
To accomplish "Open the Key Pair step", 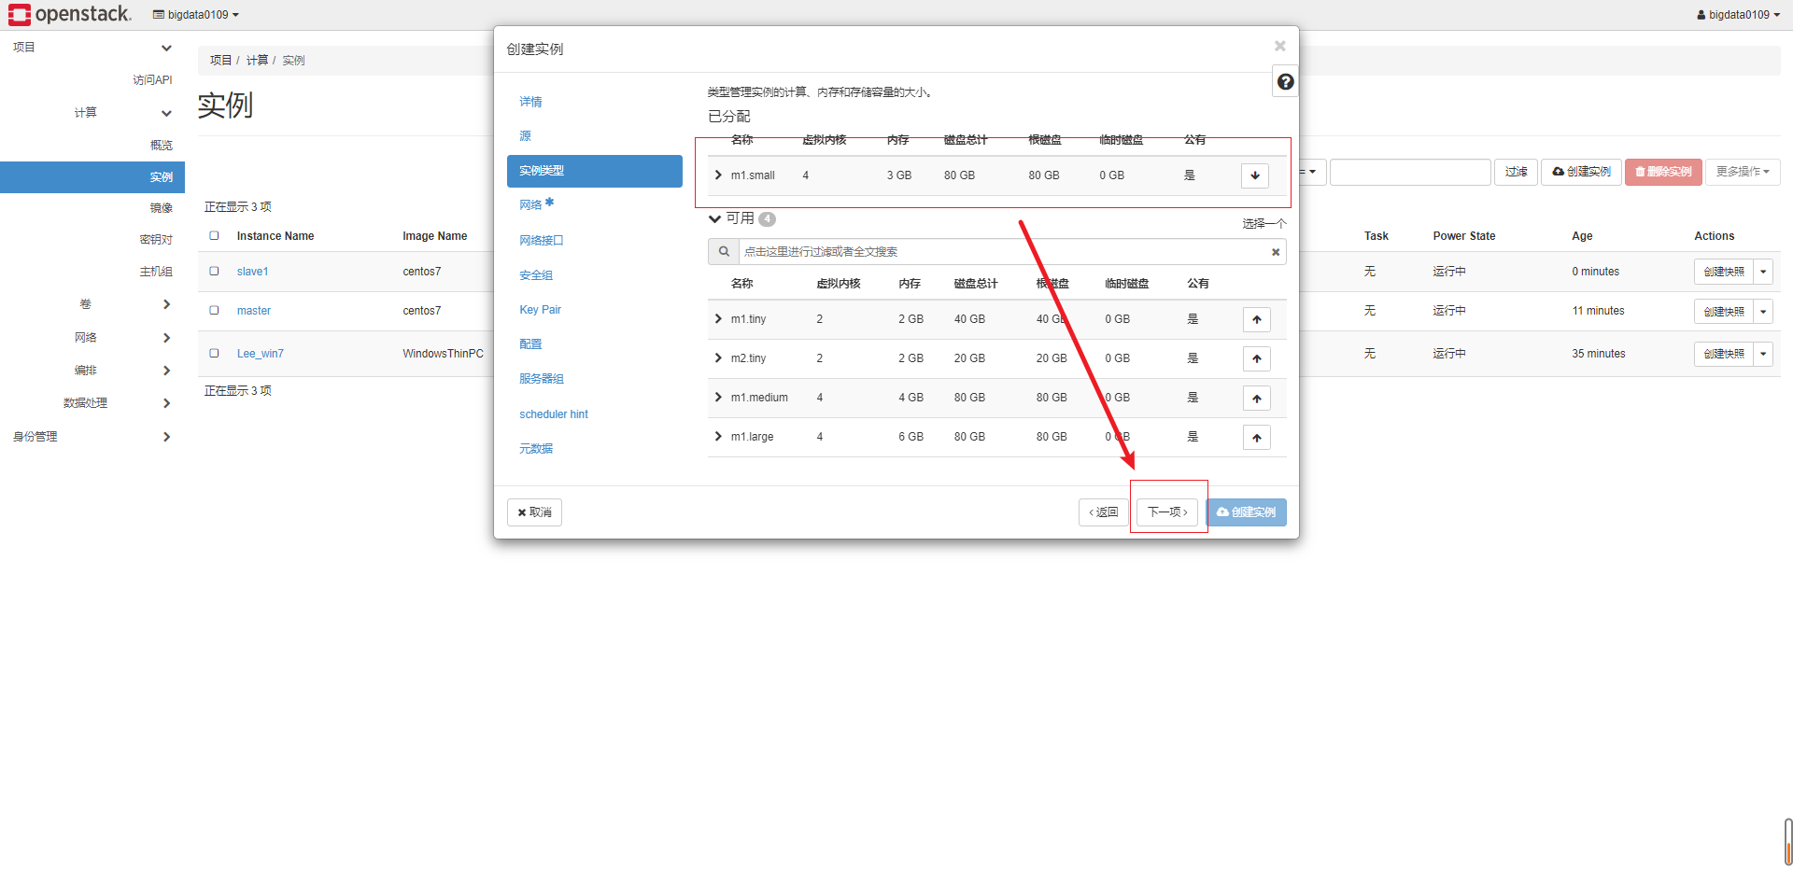I will (540, 310).
